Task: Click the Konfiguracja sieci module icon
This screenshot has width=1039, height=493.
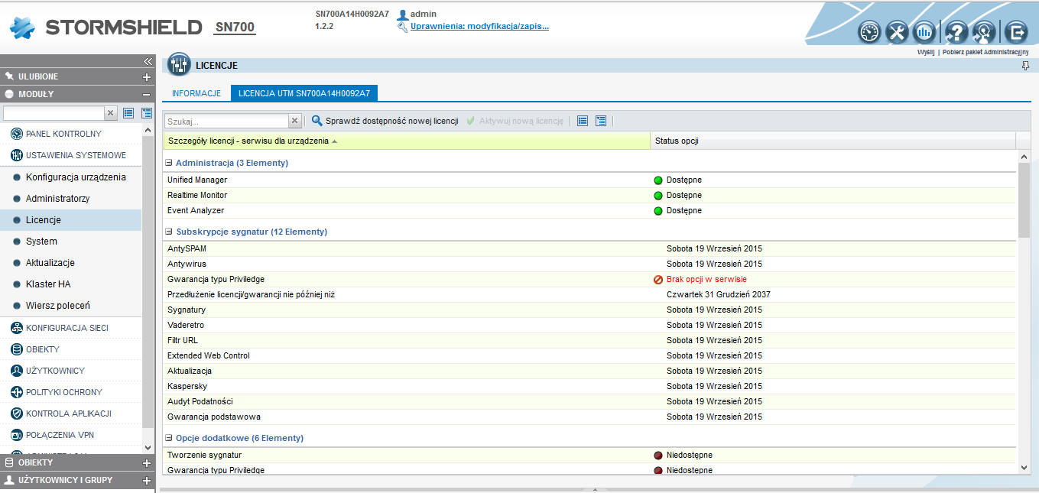Action: click(x=17, y=328)
